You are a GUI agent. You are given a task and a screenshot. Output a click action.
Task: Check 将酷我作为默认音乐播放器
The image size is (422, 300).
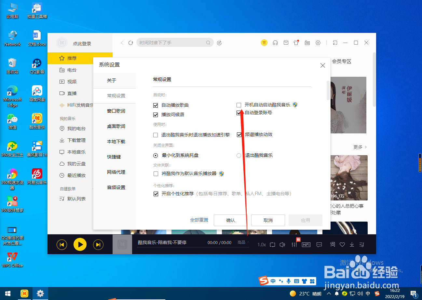(x=156, y=174)
